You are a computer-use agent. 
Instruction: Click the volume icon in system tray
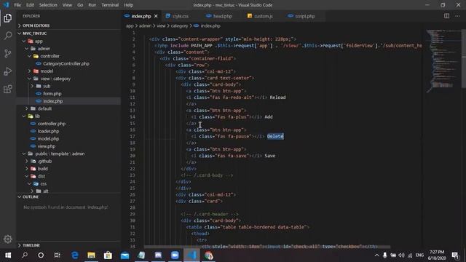click(401, 255)
